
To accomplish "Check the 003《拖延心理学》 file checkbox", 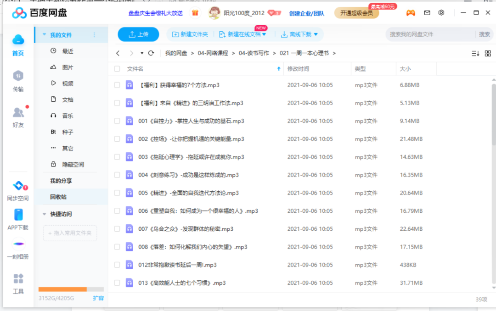I will coord(117,157).
